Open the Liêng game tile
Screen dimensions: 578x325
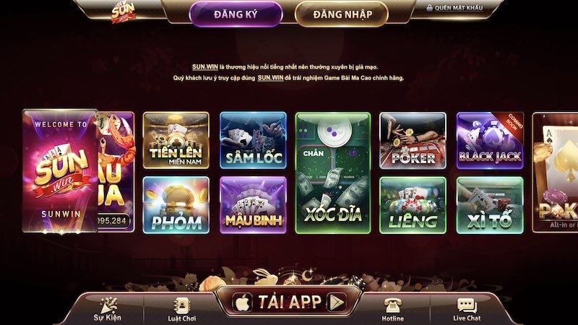(413, 205)
